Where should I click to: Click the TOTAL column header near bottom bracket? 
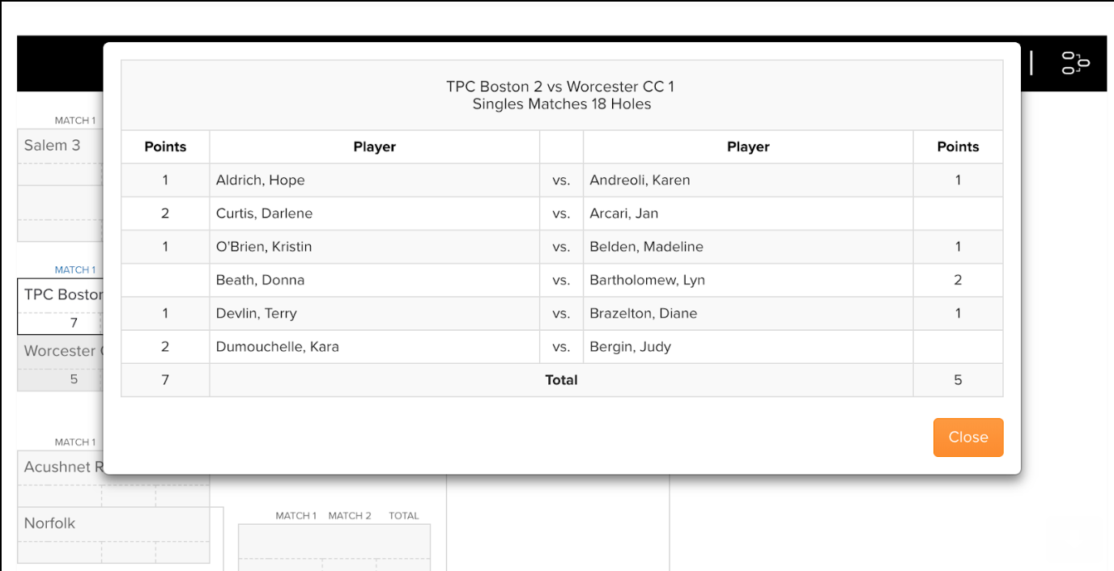coord(404,515)
